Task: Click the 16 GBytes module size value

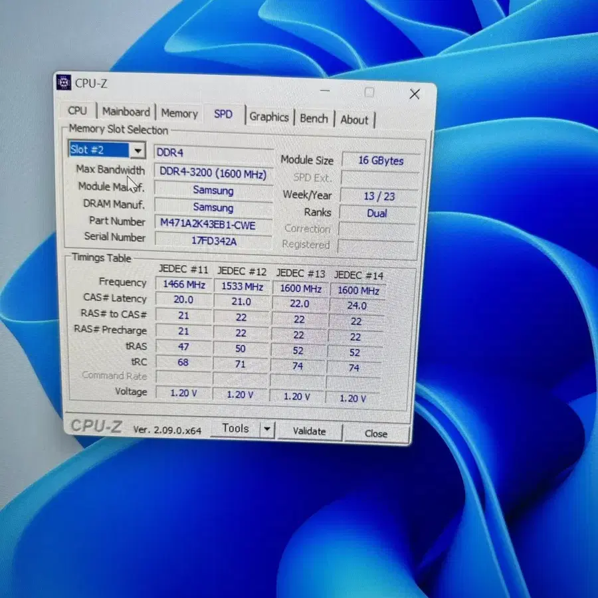Action: click(x=381, y=161)
